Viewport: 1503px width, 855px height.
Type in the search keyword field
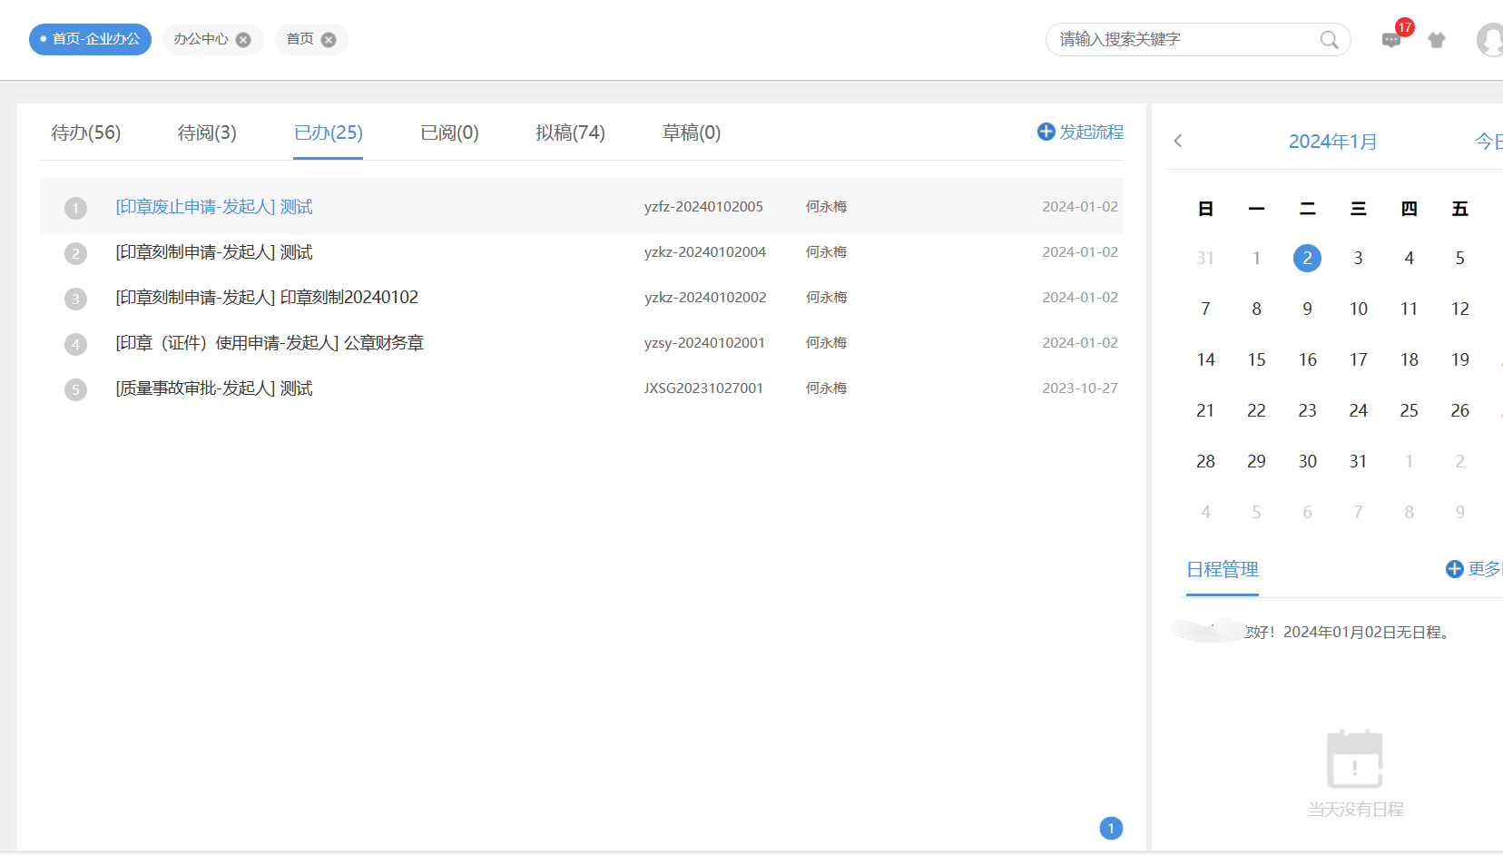point(1180,40)
